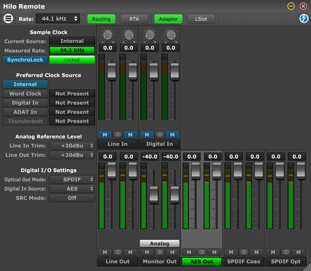The height and width of the screenshot is (271, 311).
Task: Click the lightning bolt sync icon
Action: pyautogui.click(x=303, y=18)
